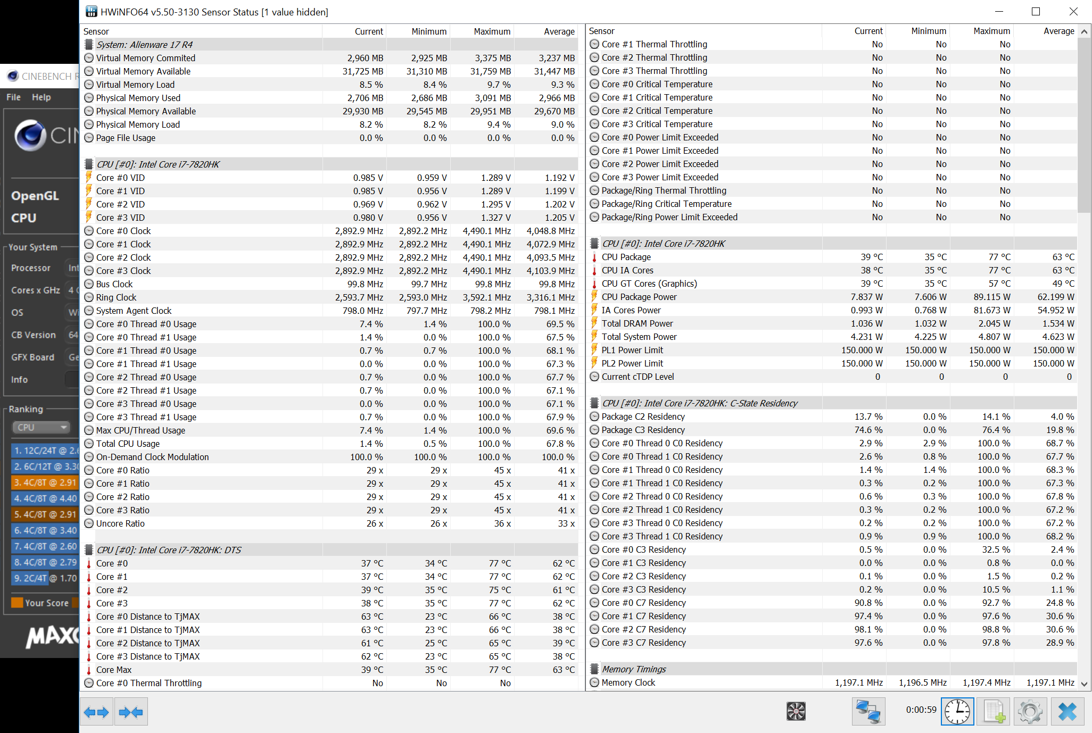
Task: Click the PL1 Power Limit lightning icon
Action: tap(594, 350)
